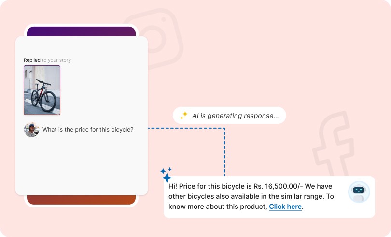Click "To know more about this product" text
This screenshot has height=237, width=391.
pos(217,207)
